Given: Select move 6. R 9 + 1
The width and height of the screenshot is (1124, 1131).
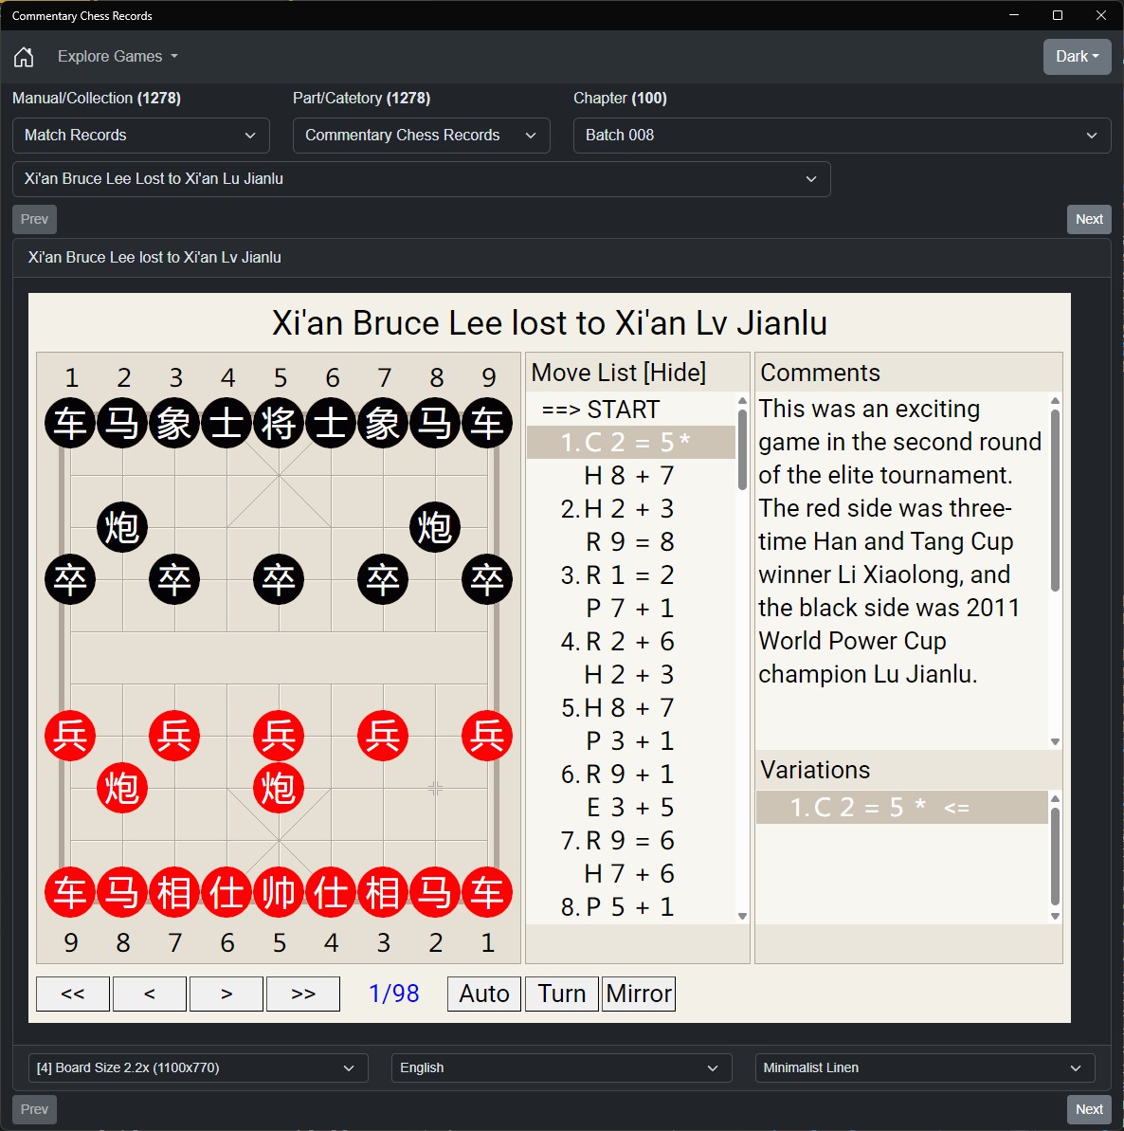Looking at the screenshot, I should point(631,774).
